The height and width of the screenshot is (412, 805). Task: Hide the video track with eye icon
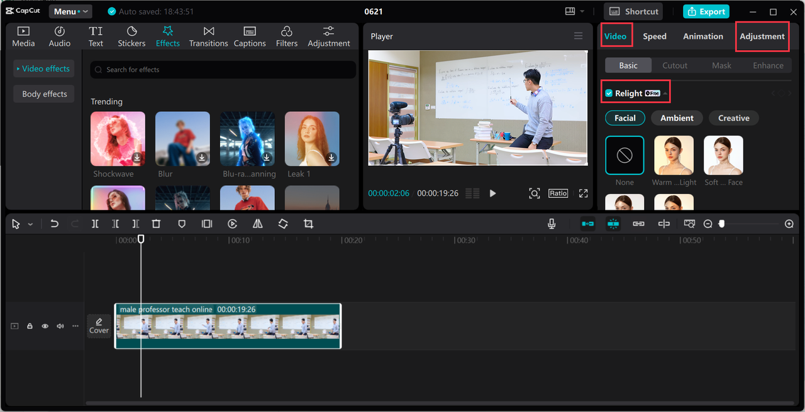(x=45, y=327)
